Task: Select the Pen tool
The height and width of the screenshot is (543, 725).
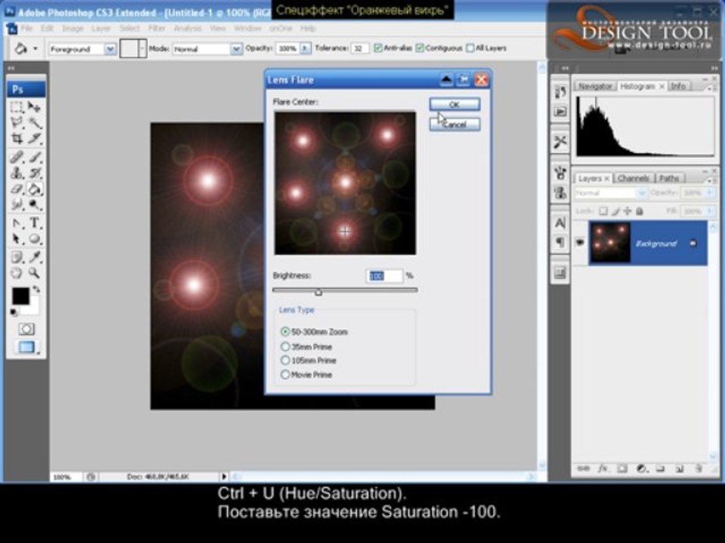Action: pyautogui.click(x=17, y=223)
